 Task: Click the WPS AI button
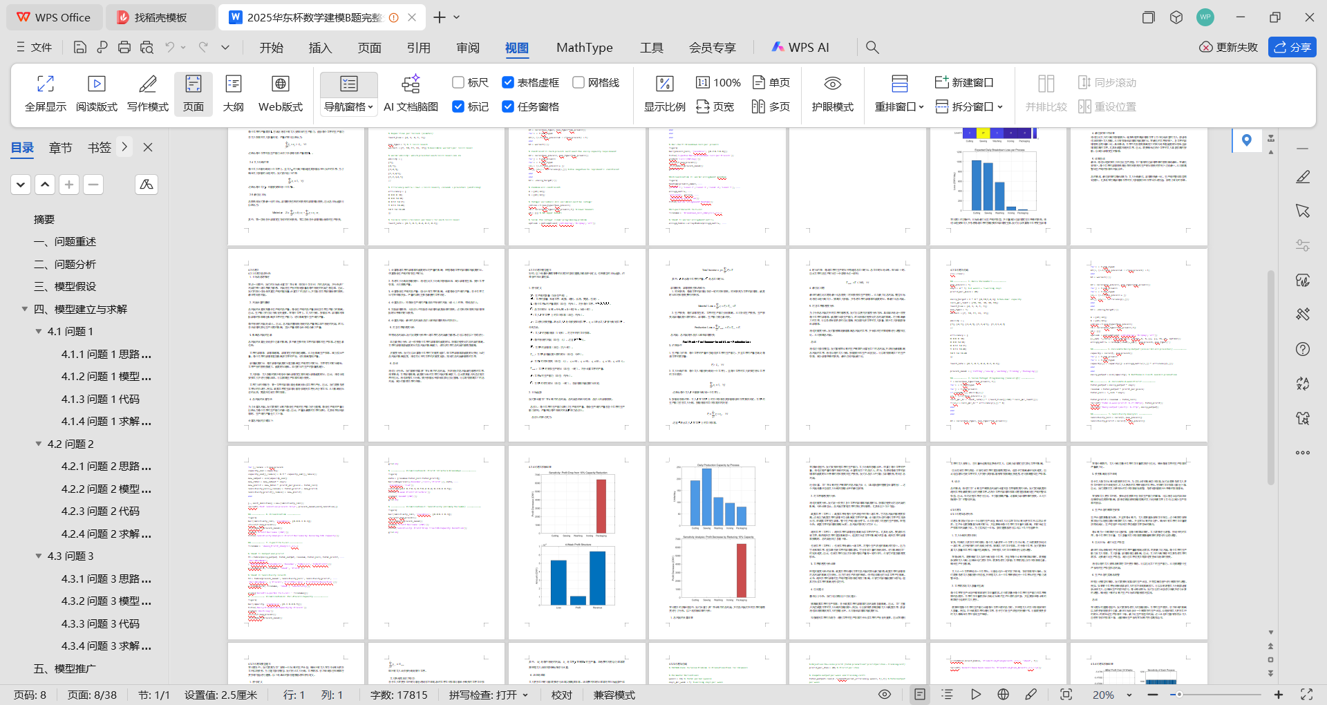click(800, 47)
